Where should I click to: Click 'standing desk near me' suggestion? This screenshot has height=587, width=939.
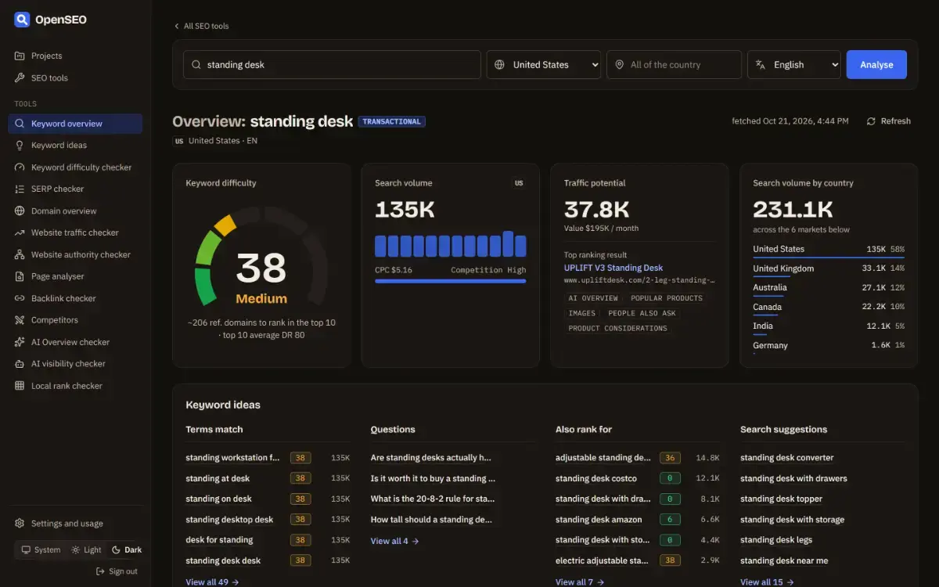coord(784,560)
